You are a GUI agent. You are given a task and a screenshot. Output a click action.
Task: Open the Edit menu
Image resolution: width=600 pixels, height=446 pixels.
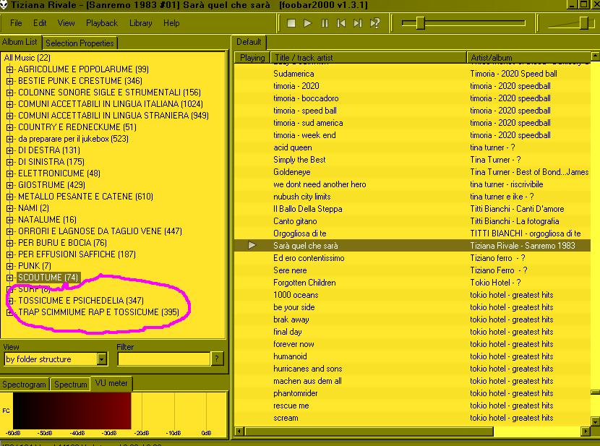[40, 23]
